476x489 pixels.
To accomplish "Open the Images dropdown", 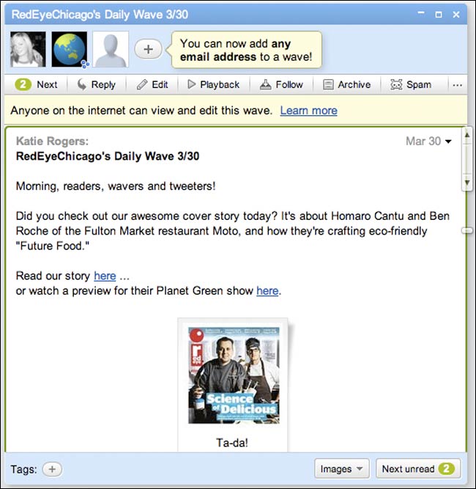I will (342, 468).
